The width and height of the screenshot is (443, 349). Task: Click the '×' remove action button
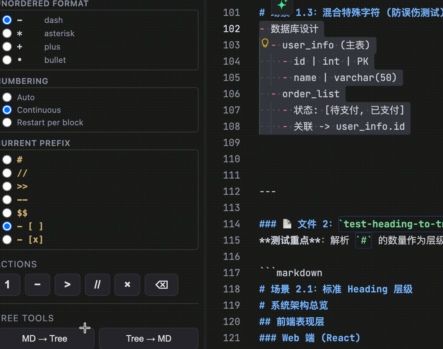coord(127,285)
